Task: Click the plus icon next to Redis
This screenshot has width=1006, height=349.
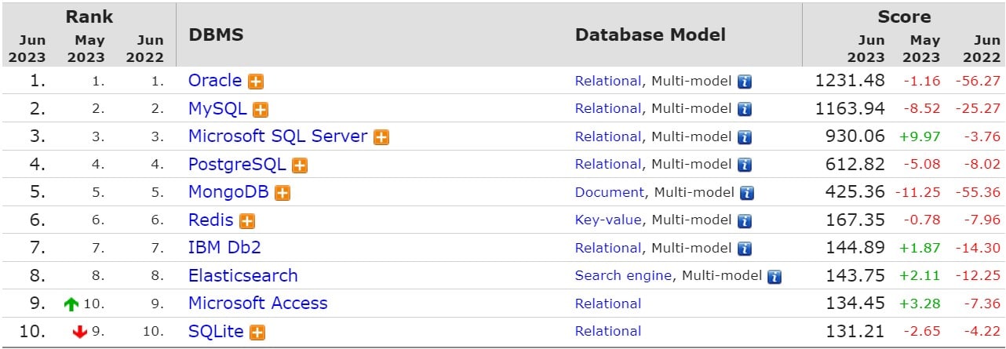Action: [x=247, y=221]
